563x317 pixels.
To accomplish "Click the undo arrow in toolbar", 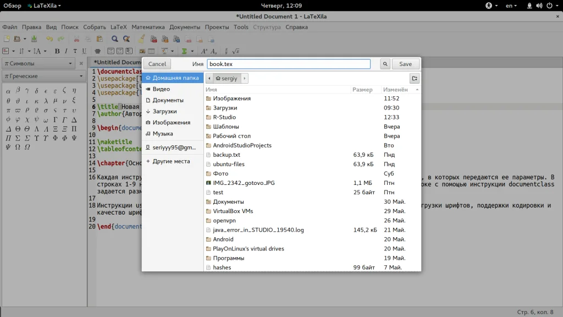I will coord(49,39).
